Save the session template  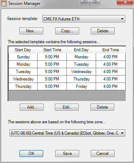67,154
